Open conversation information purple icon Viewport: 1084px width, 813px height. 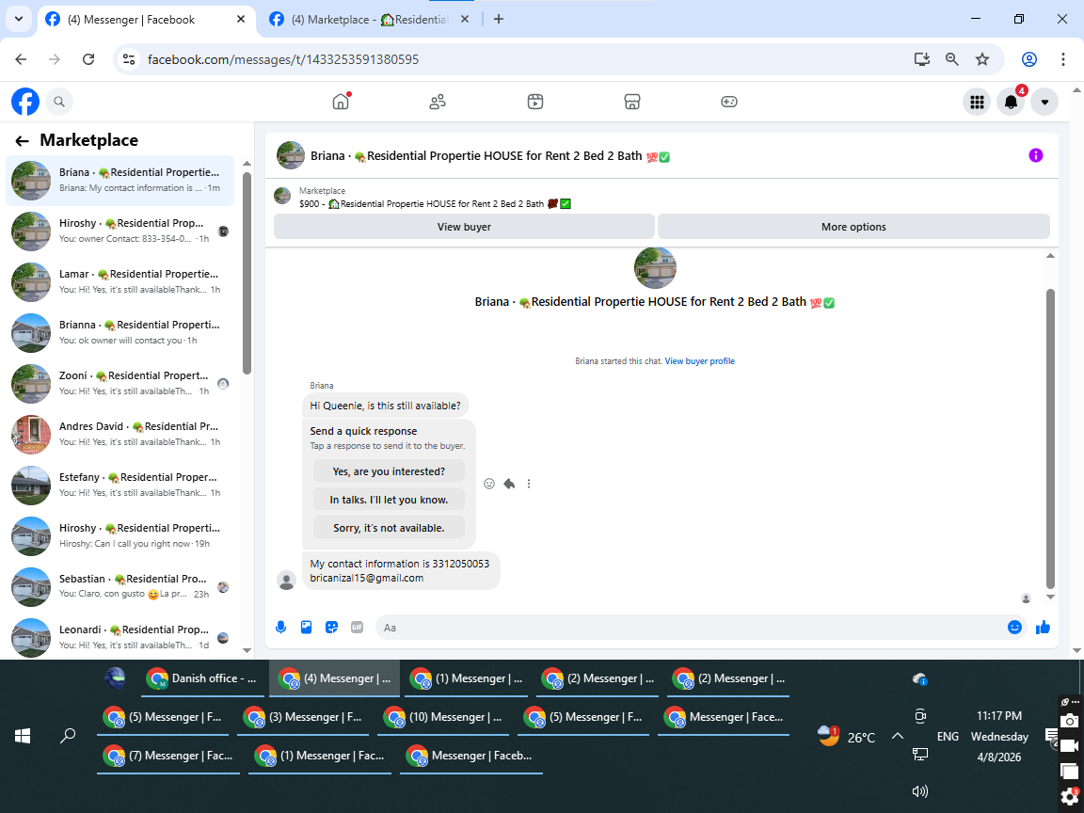tap(1036, 155)
